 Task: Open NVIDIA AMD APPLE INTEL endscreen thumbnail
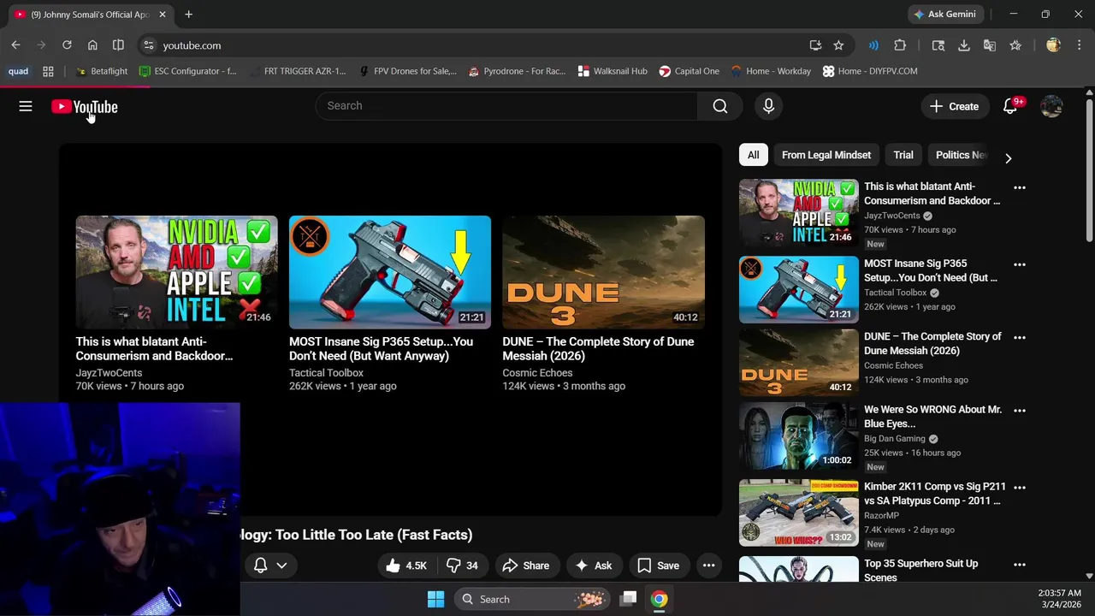176,272
